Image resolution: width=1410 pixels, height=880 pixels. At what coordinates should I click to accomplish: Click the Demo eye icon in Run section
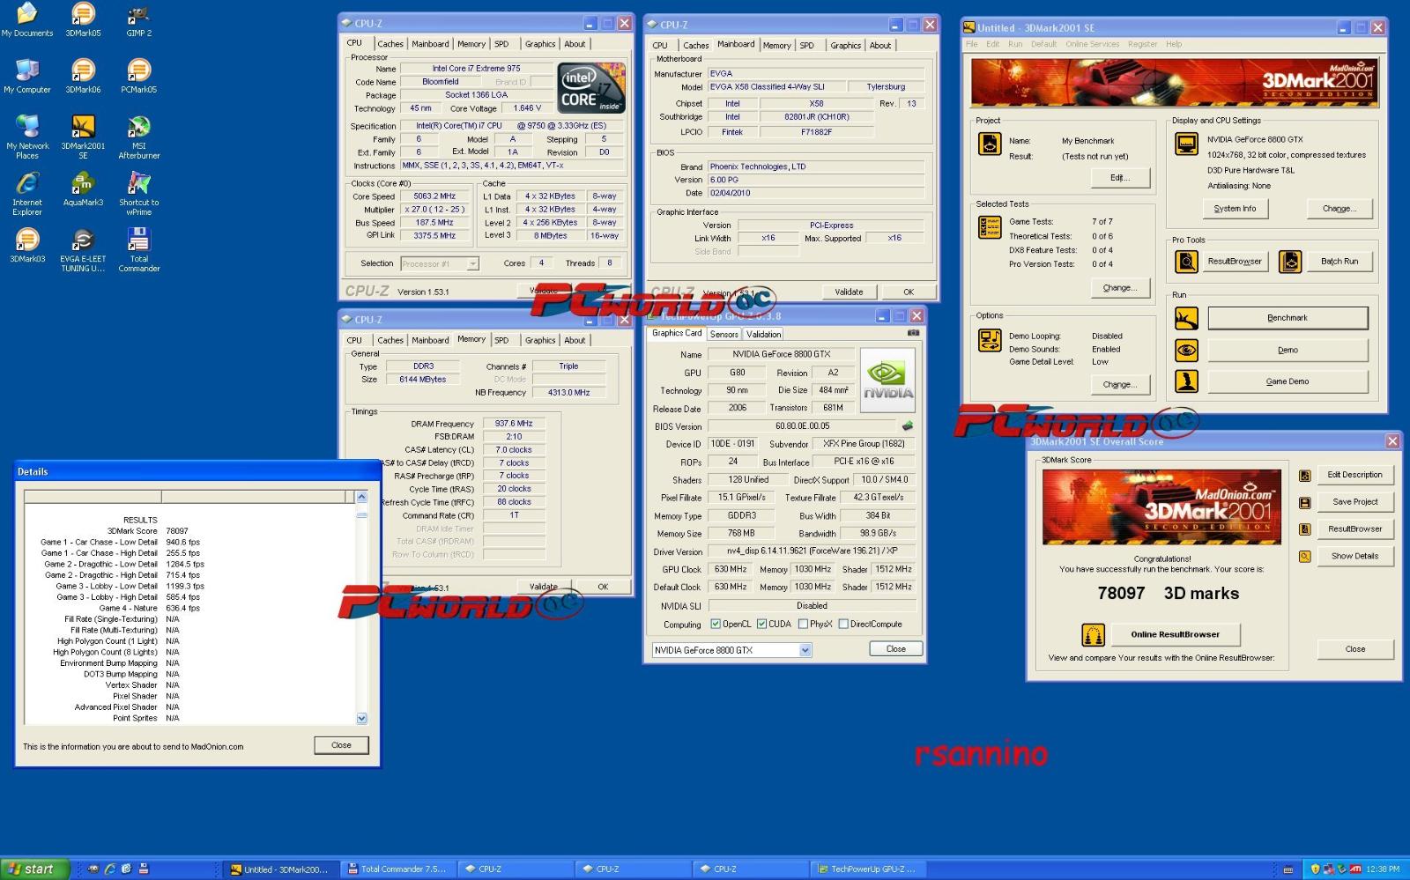tap(1186, 351)
